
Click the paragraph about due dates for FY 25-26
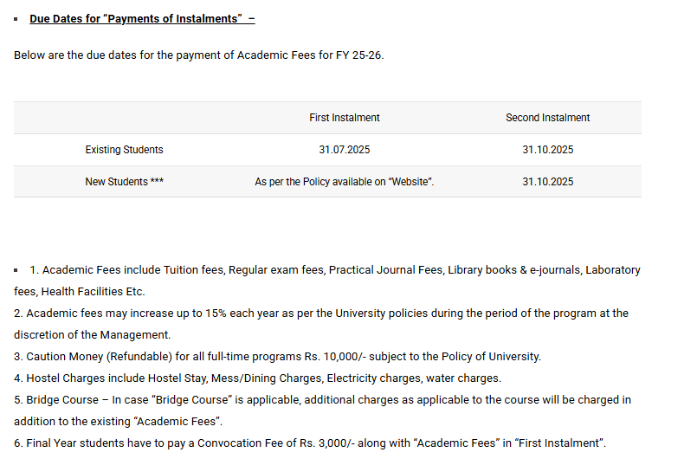pyautogui.click(x=198, y=55)
